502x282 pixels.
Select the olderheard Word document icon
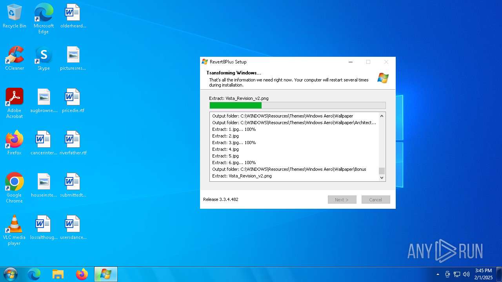click(x=73, y=16)
